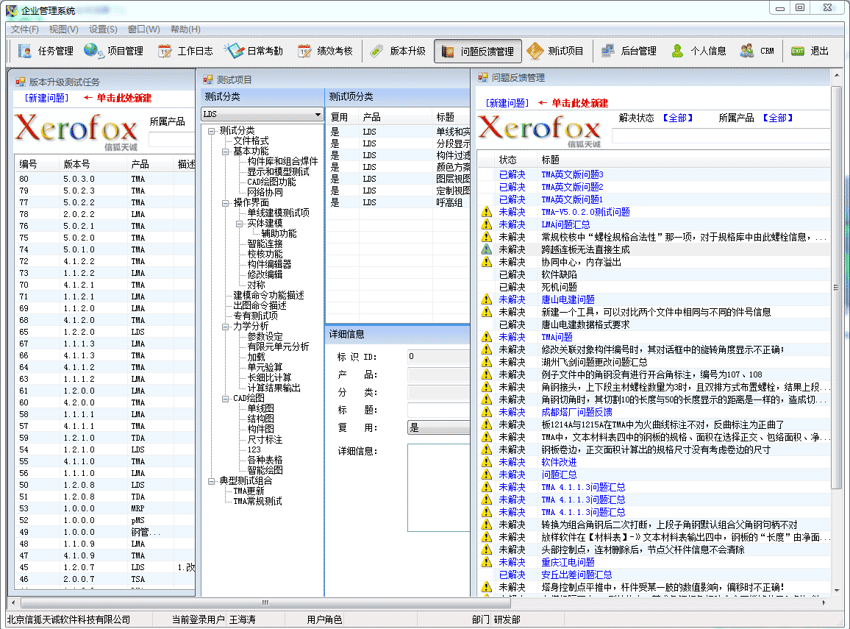This screenshot has width=850, height=629.
Task: Click 【全部】 next to 解决状态
Action: (x=678, y=118)
